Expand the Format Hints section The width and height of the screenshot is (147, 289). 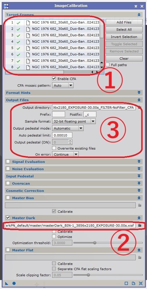[139, 92]
